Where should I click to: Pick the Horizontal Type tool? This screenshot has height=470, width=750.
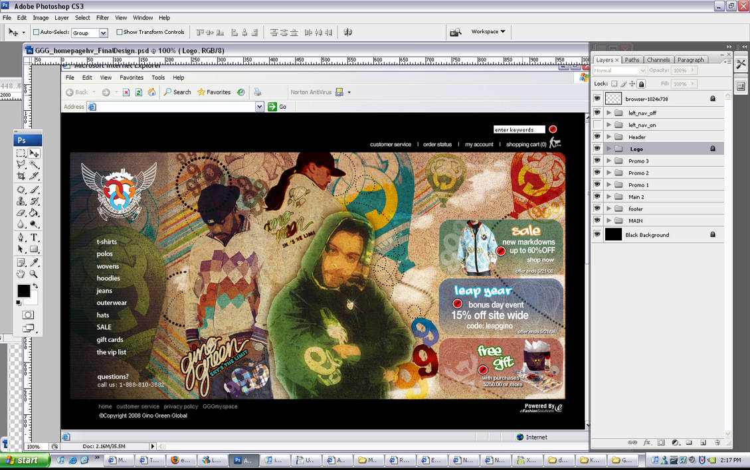pyautogui.click(x=34, y=238)
